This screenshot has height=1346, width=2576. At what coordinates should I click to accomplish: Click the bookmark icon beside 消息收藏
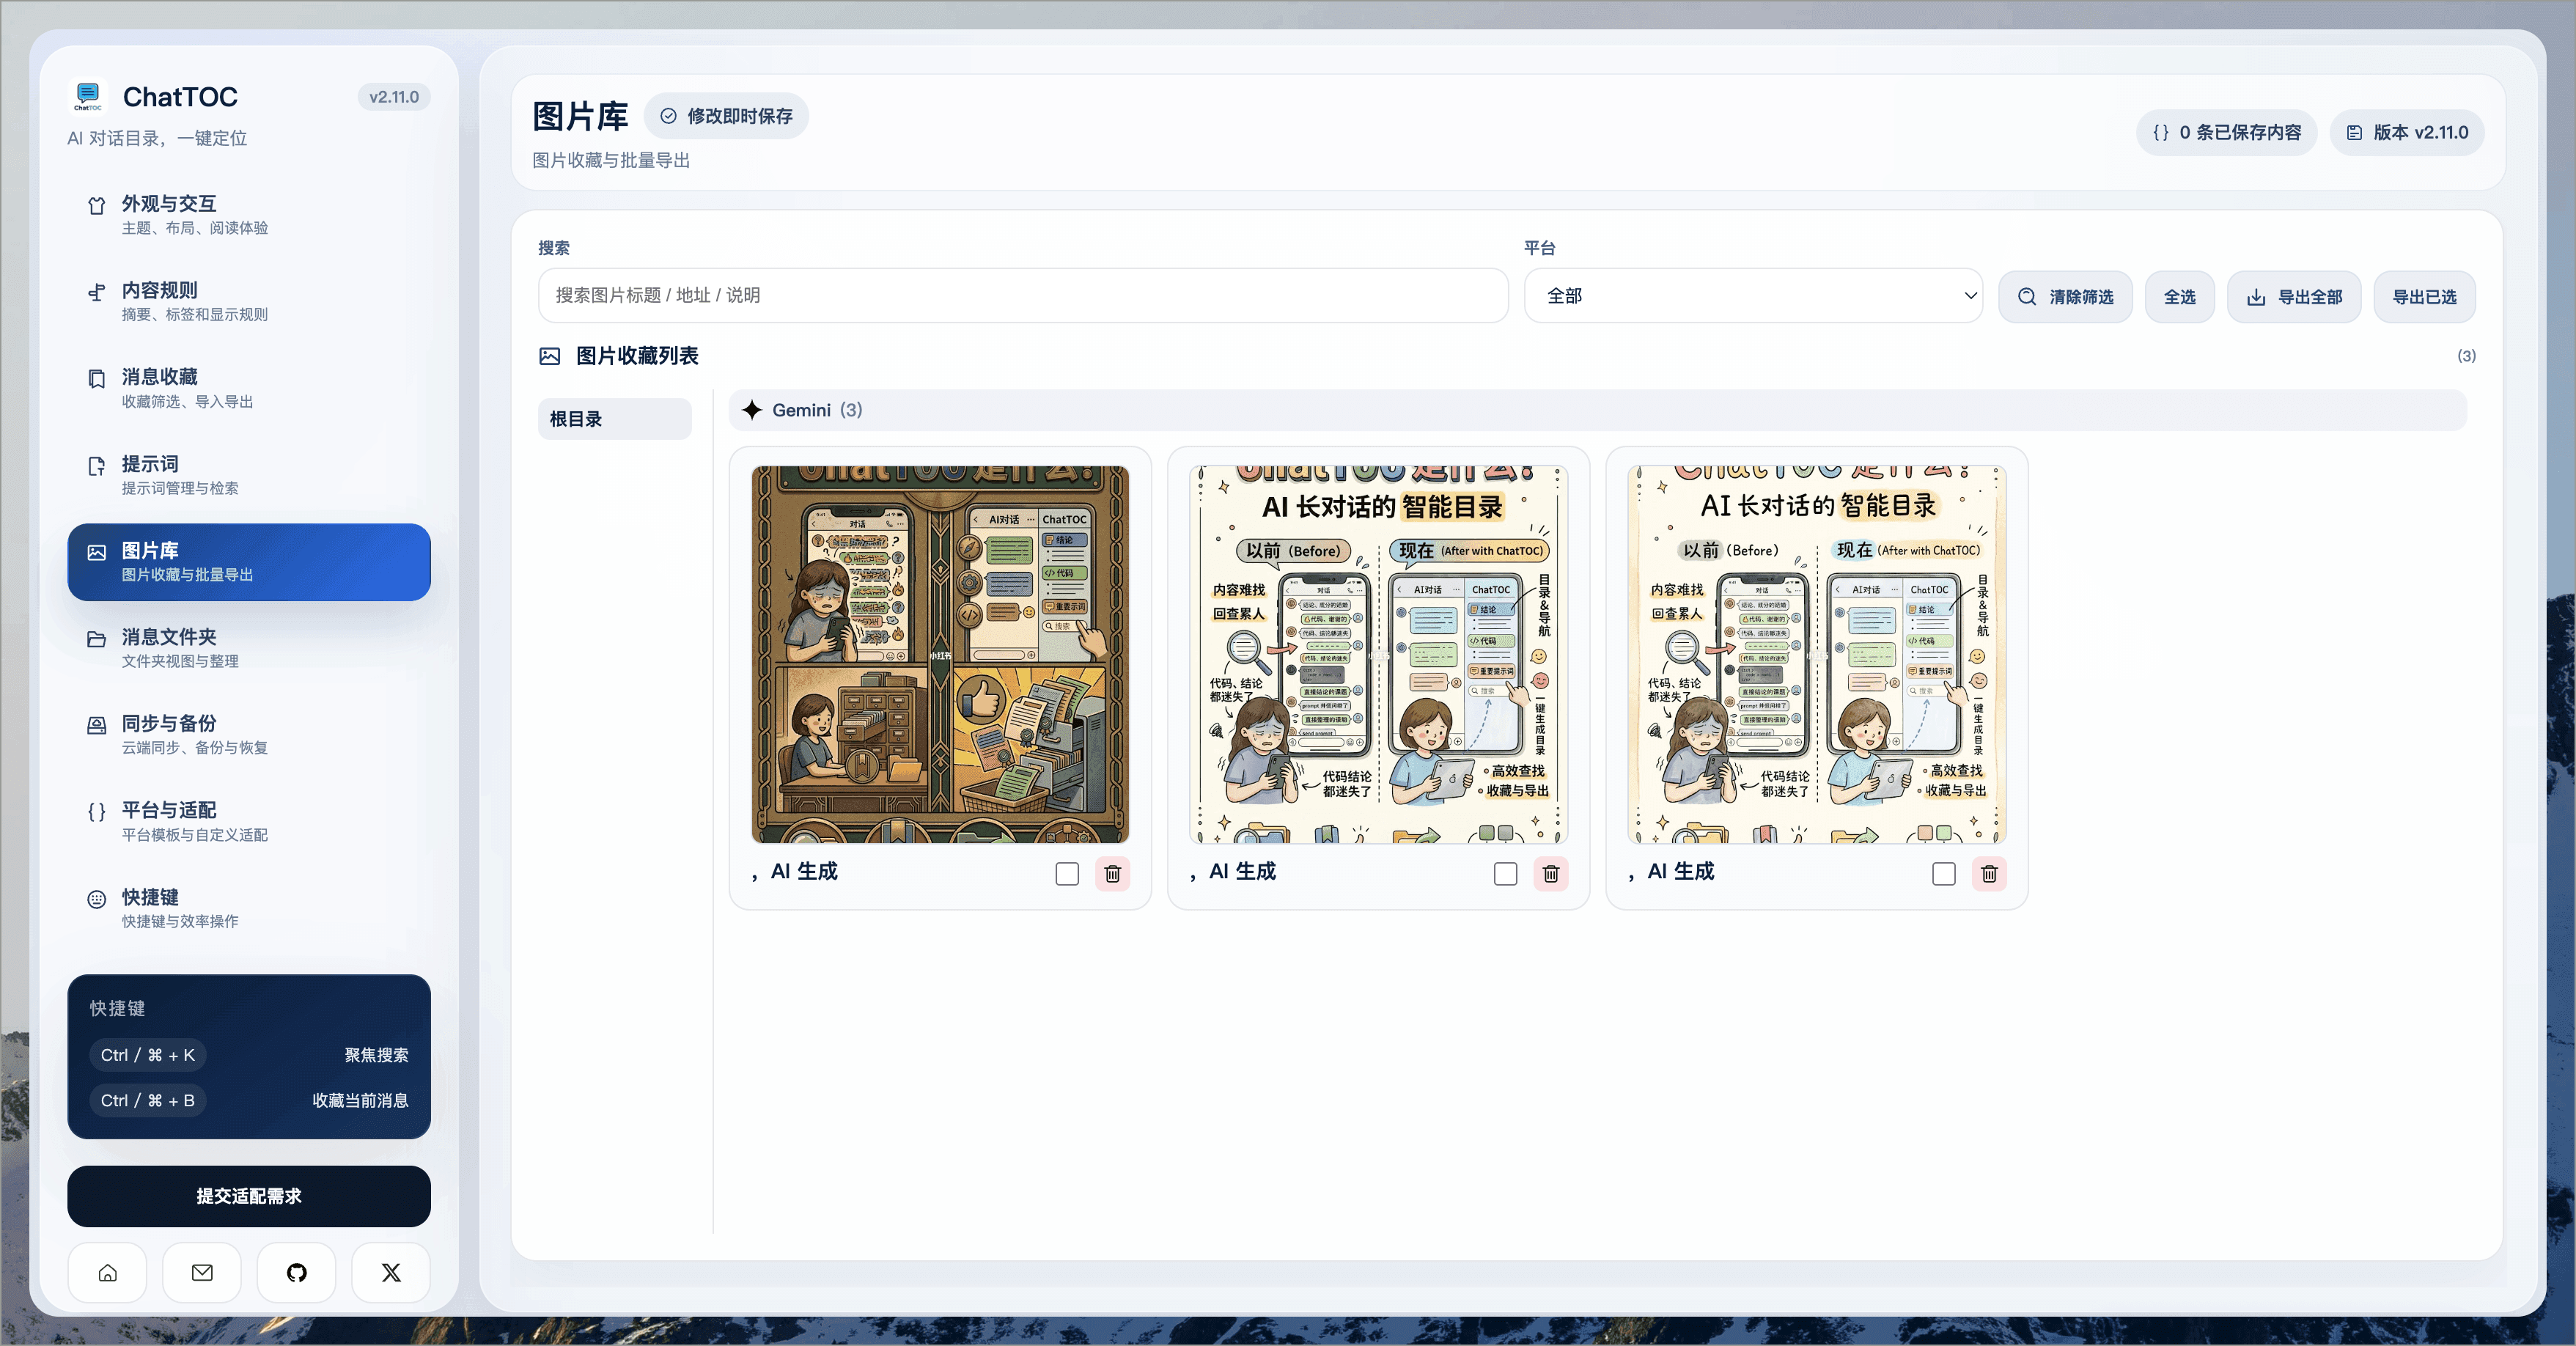(96, 379)
